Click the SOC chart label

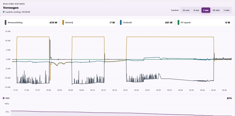coord(8,98)
